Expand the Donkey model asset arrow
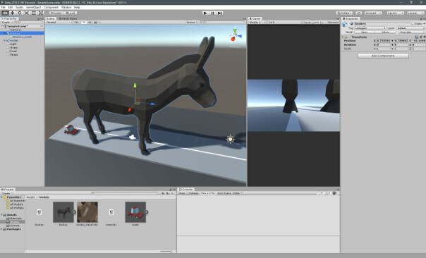The width and height of the screenshot is (426, 258). (74, 212)
